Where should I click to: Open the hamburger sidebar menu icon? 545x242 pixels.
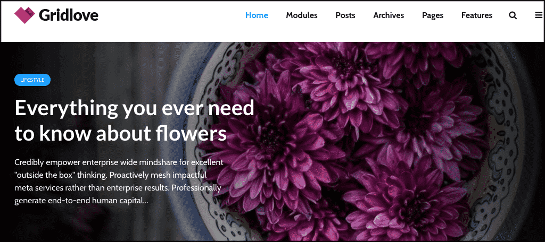(x=539, y=15)
